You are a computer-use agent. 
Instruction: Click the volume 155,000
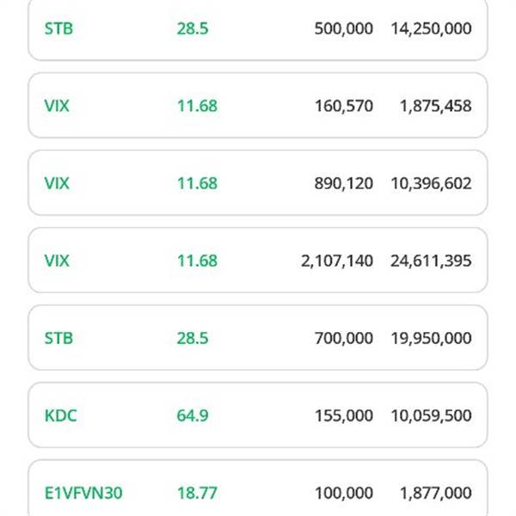[x=344, y=415]
